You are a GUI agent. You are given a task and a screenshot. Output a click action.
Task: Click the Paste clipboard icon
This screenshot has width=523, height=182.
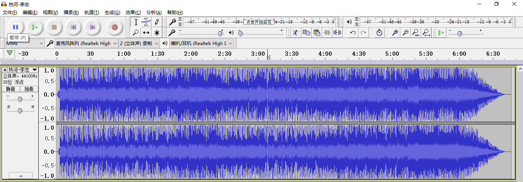[x=316, y=32]
